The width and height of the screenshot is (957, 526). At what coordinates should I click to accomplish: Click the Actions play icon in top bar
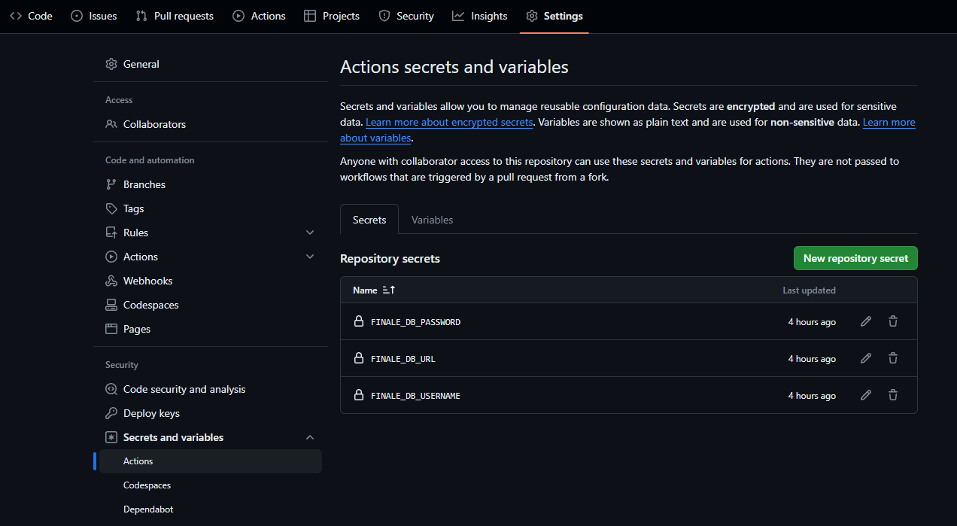[238, 16]
